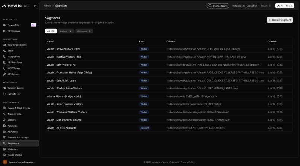Switch to the All segments tab
300x166 pixels.
51,31
